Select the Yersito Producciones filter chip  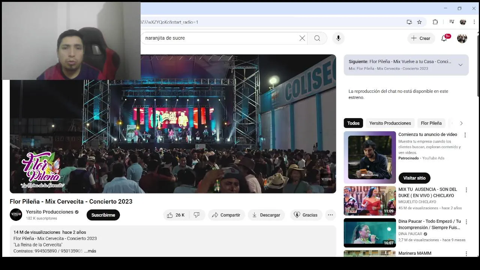390,123
